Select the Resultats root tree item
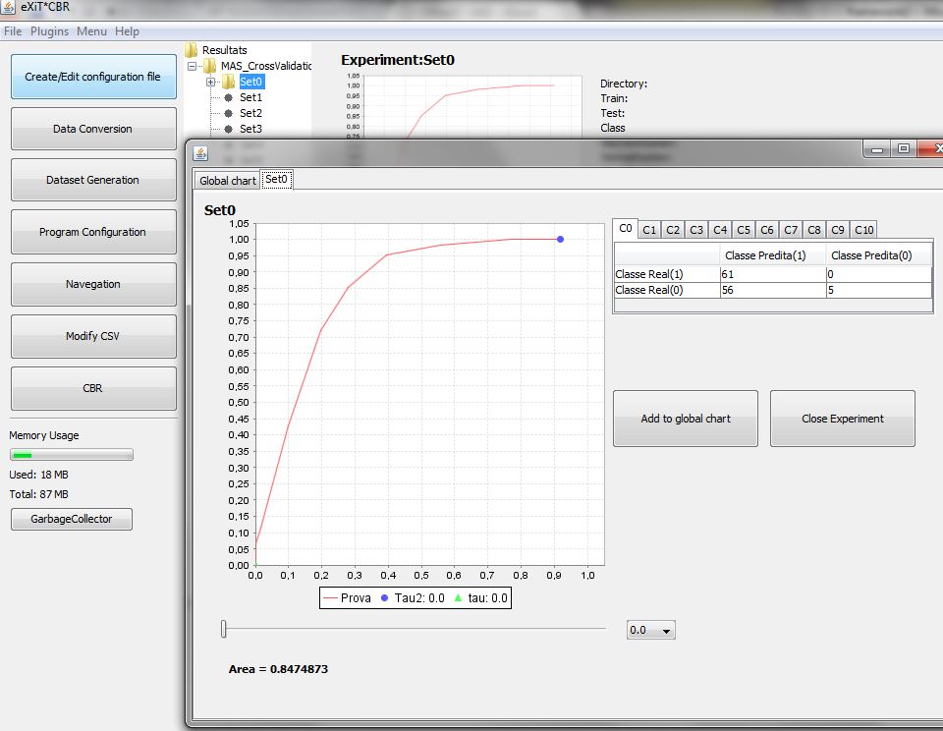The height and width of the screenshot is (731, 943). (x=224, y=50)
